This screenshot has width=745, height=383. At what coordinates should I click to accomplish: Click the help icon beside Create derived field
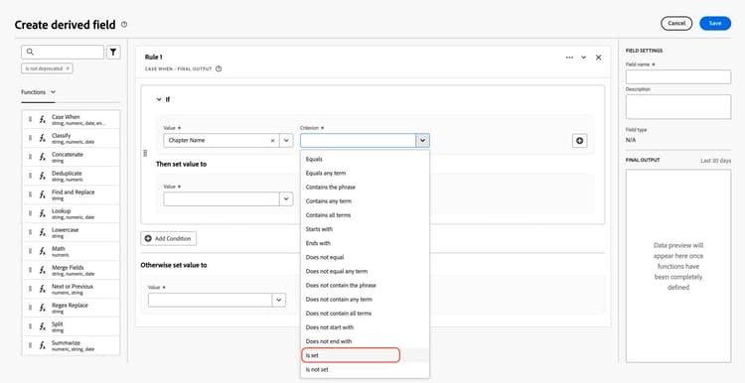point(124,24)
